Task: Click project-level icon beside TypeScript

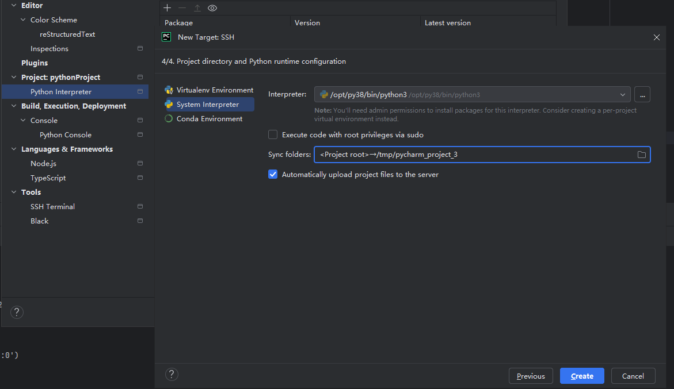Action: 140,178
